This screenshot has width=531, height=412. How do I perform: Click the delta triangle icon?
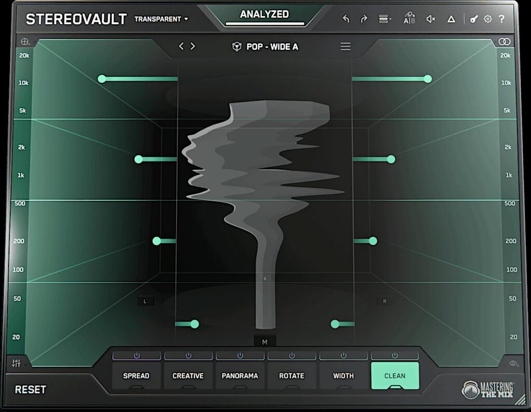coord(451,19)
